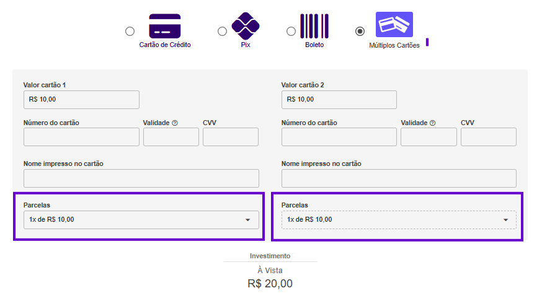Select the Pix radio button
The image size is (542, 301).
222,32
